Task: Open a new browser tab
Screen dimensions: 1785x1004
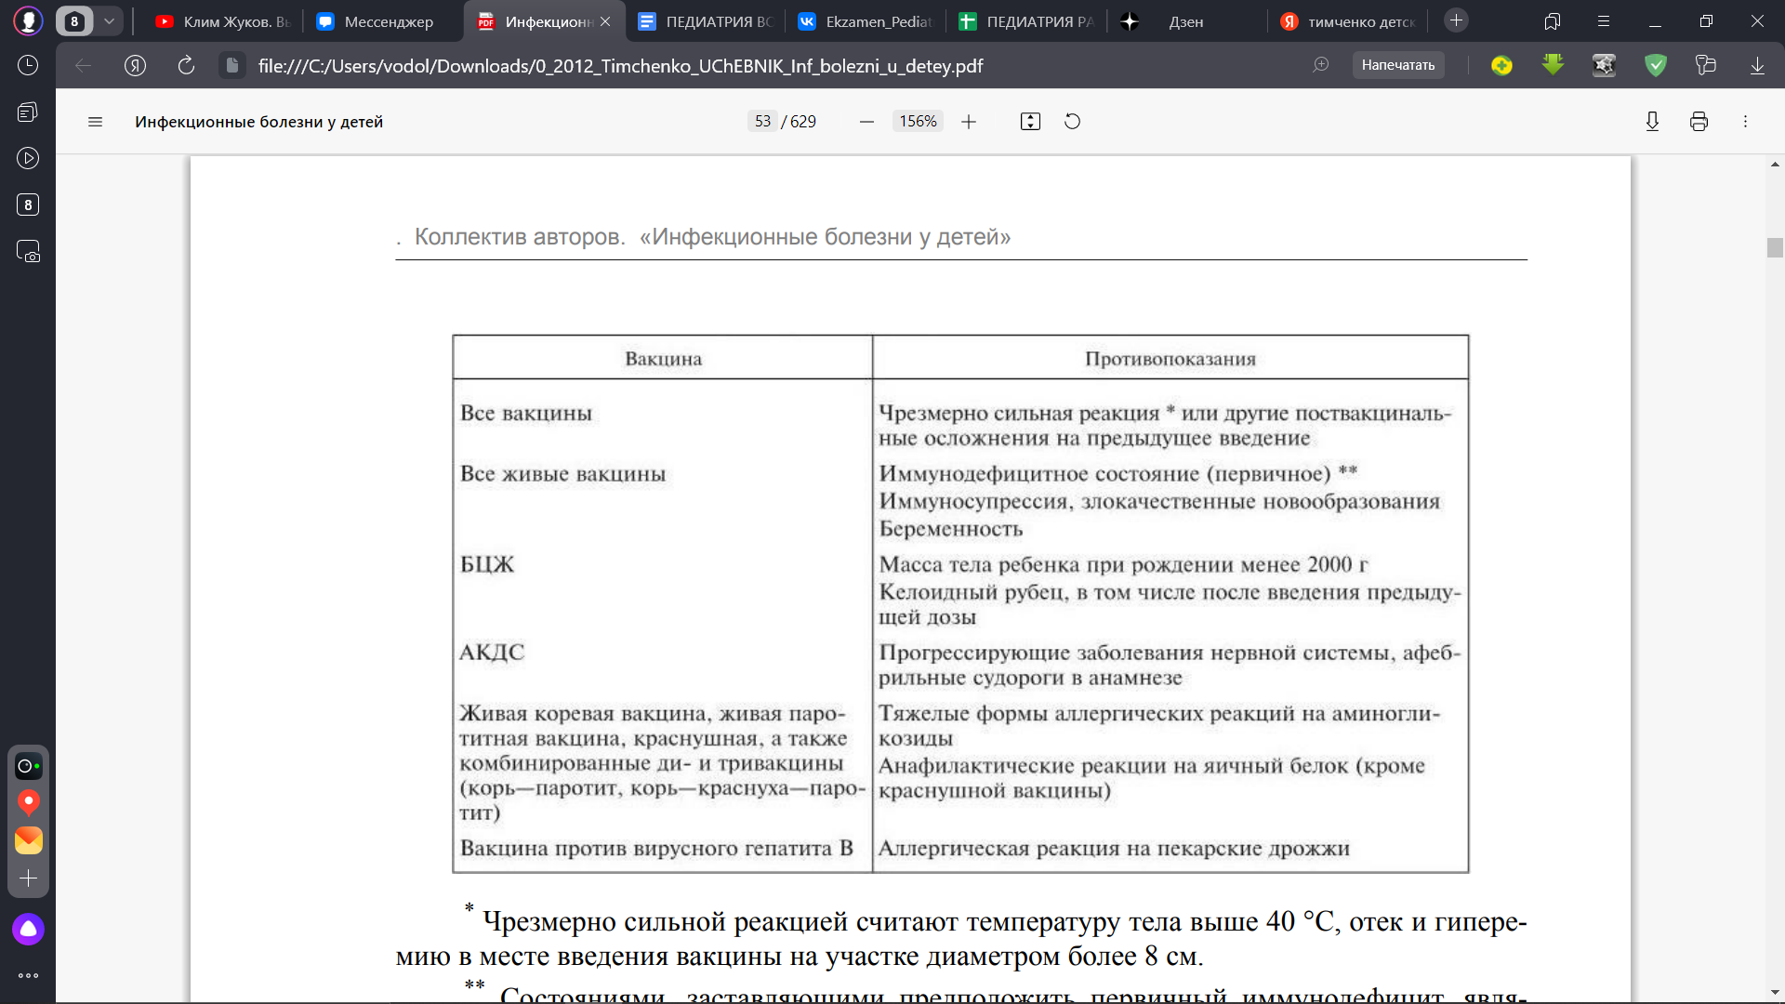Action: [x=1456, y=20]
